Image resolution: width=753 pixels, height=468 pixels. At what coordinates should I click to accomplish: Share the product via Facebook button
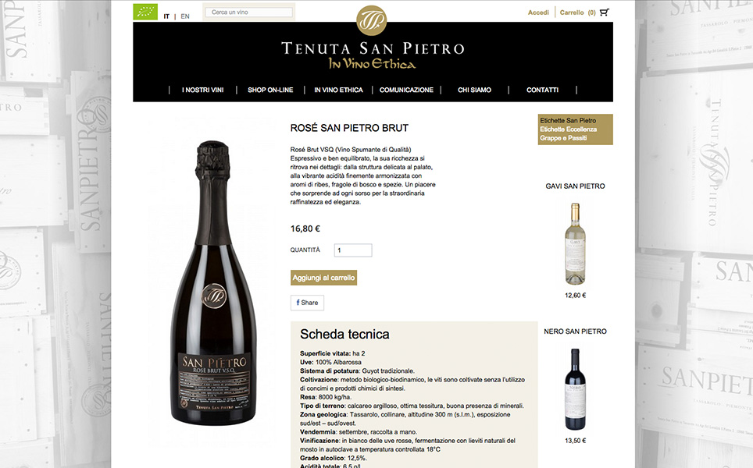pos(307,303)
